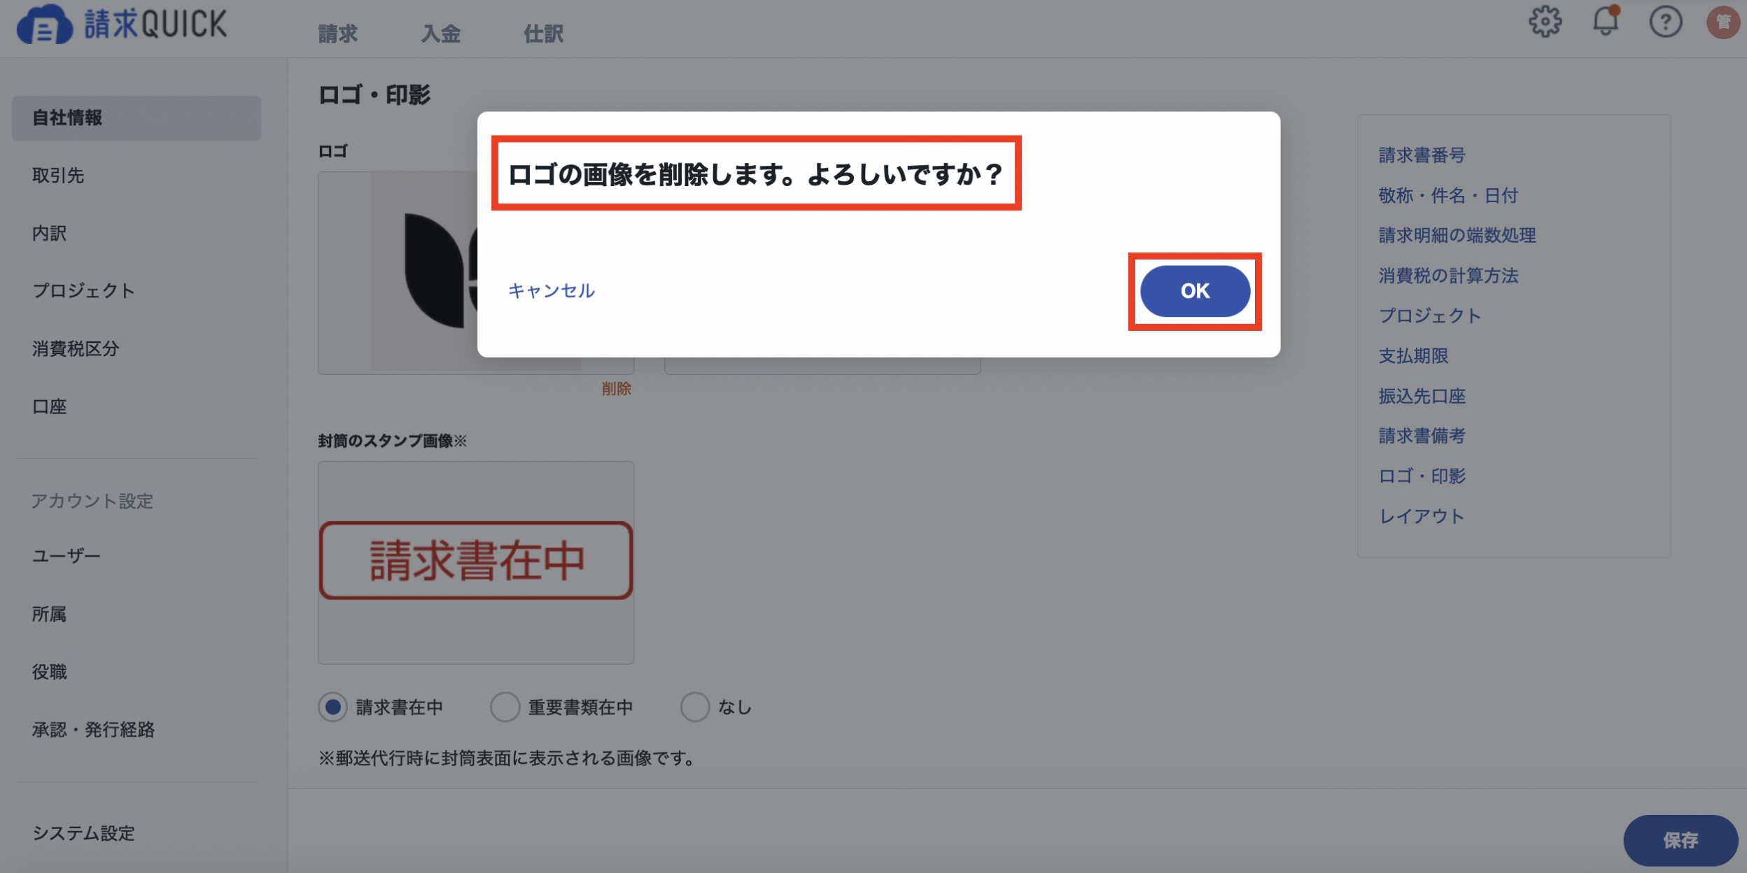Image resolution: width=1747 pixels, height=873 pixels.
Task: Select the 重要書類在中 radio button
Action: click(x=505, y=707)
